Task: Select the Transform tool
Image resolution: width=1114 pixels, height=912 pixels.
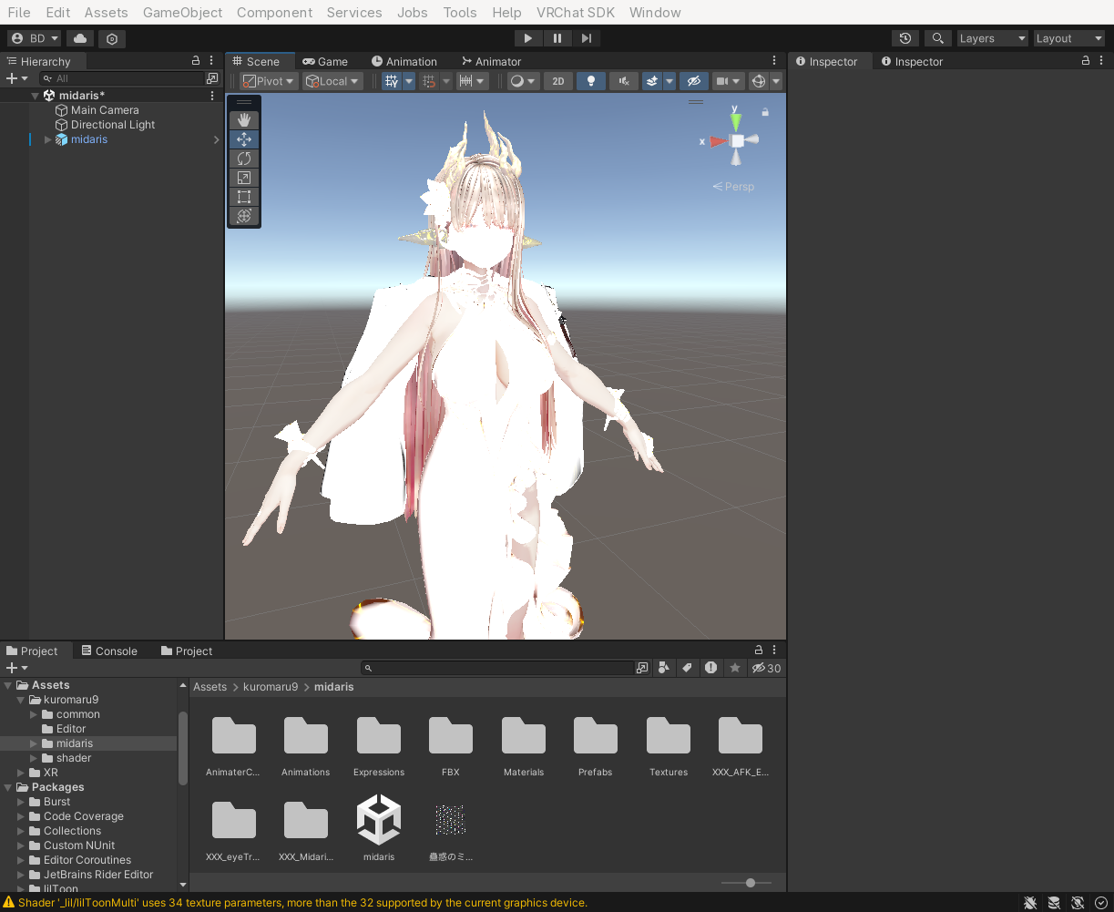Action: (244, 216)
